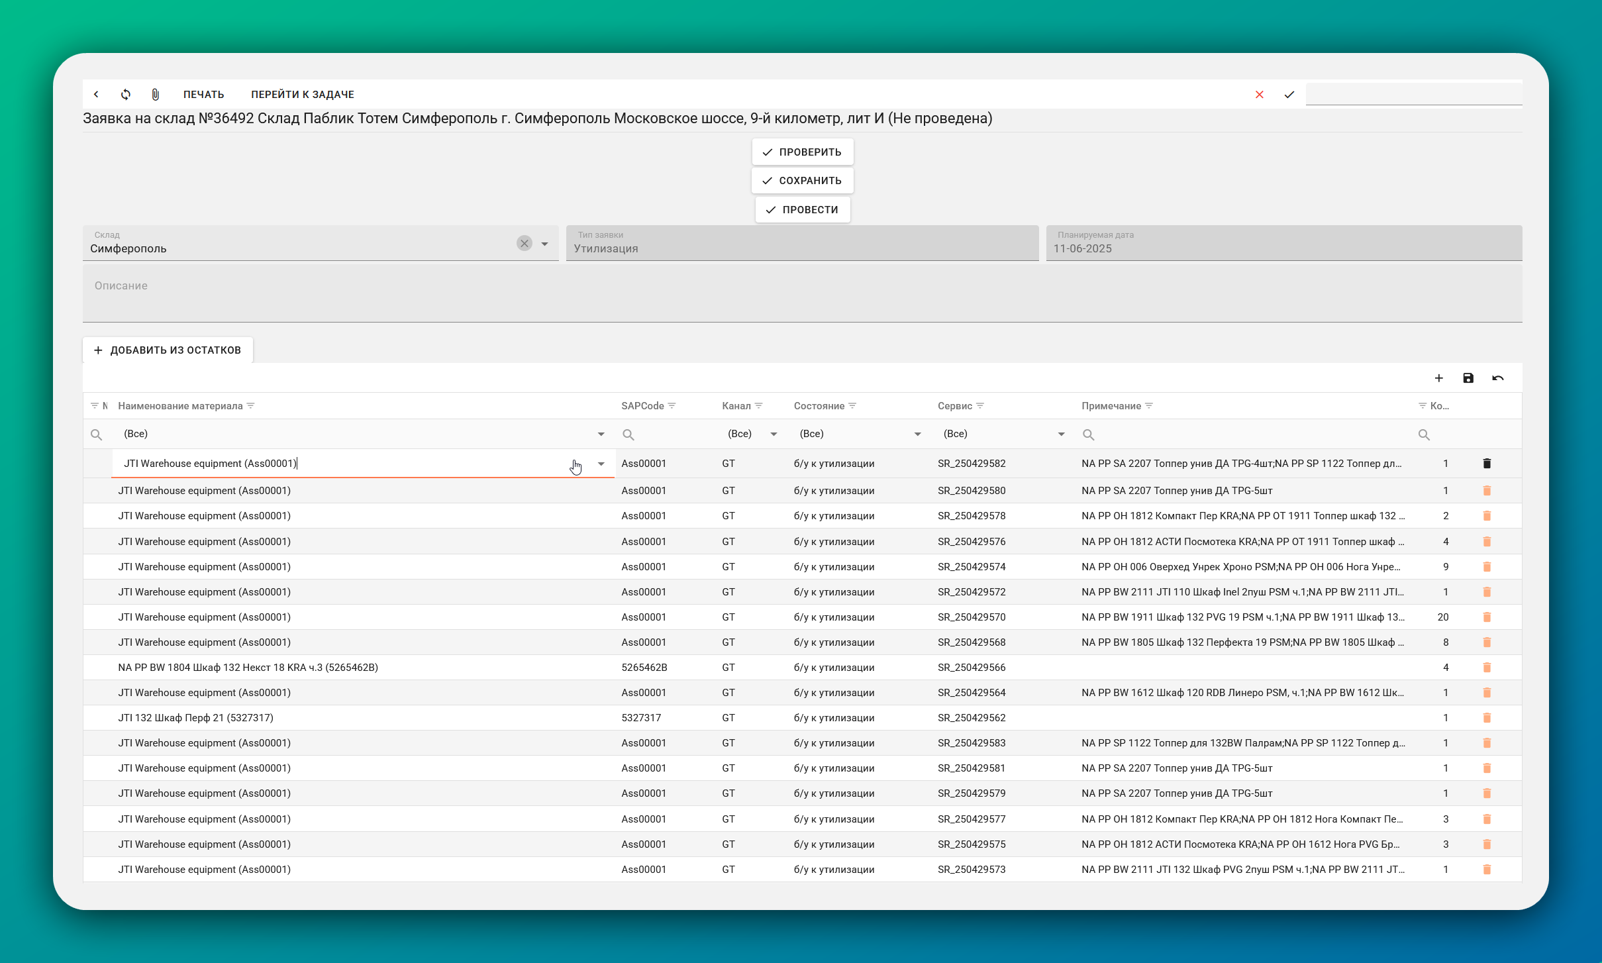Image resolution: width=1602 pixels, height=963 pixels.
Task: Click the red X cancel icon
Action: pos(1260,95)
